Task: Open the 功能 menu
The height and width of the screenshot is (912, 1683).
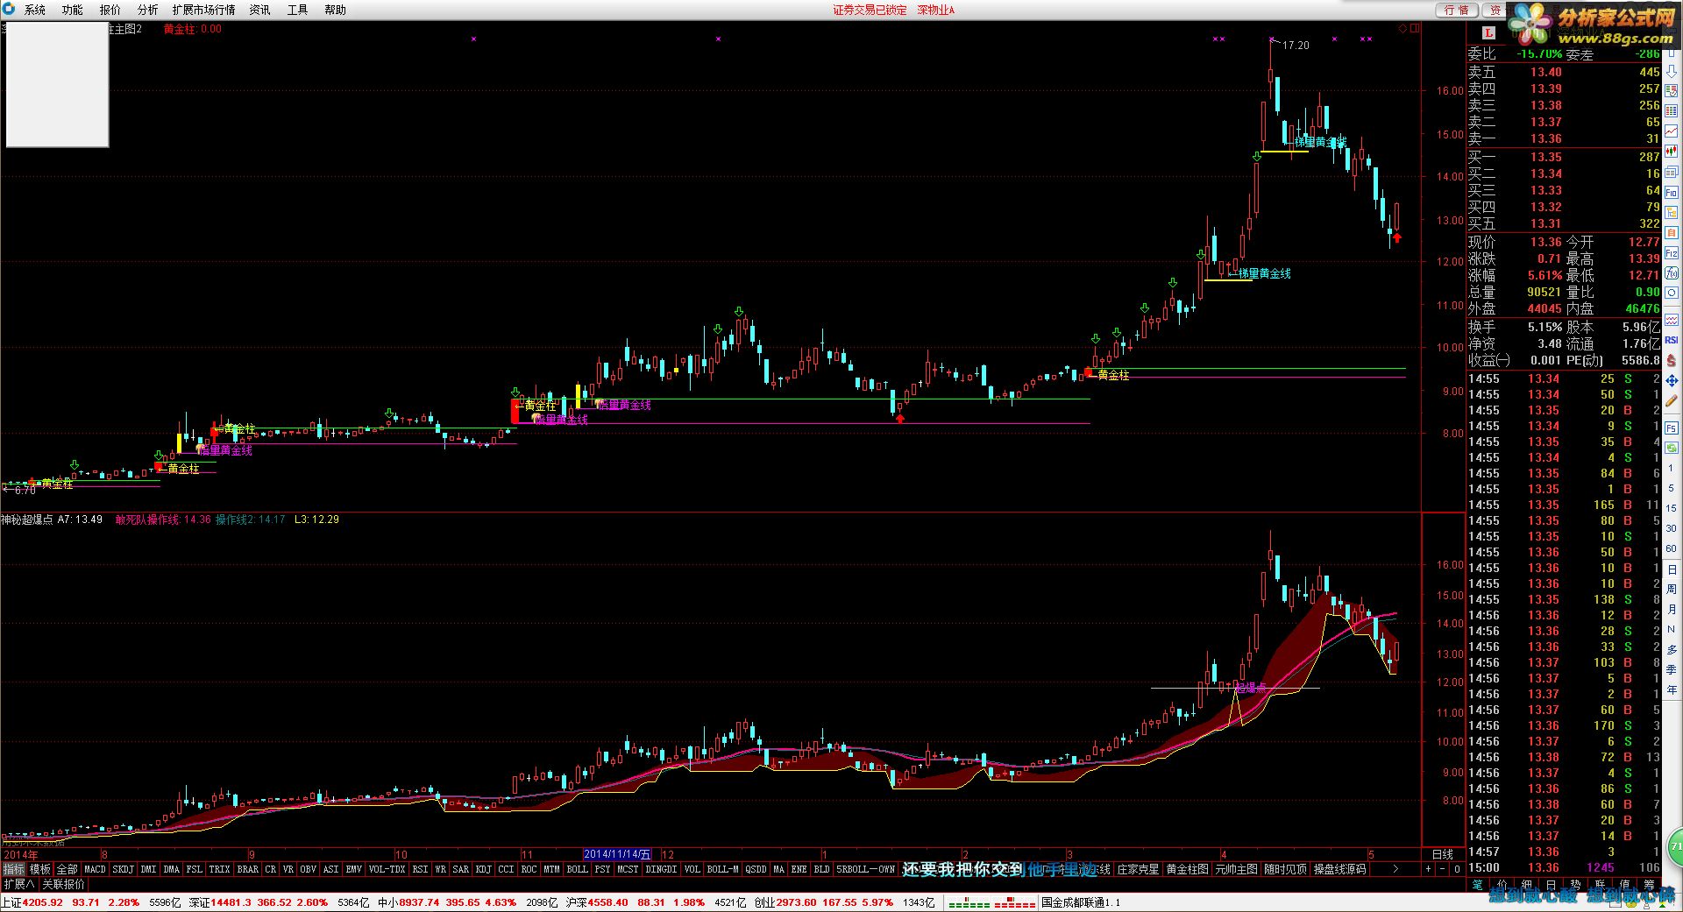Action: [x=73, y=10]
